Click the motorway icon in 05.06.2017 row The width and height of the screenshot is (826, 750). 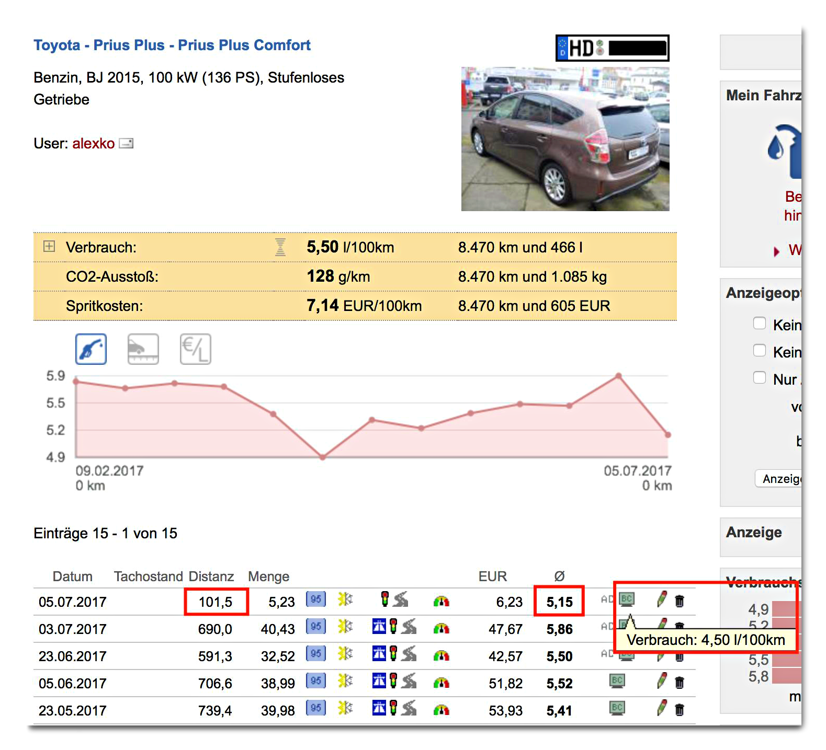(379, 680)
